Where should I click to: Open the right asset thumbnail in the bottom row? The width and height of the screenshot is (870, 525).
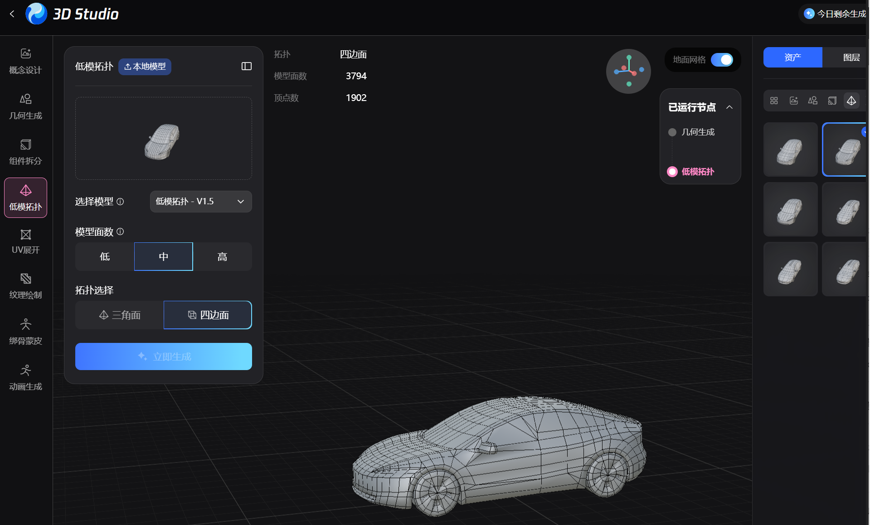(x=845, y=269)
